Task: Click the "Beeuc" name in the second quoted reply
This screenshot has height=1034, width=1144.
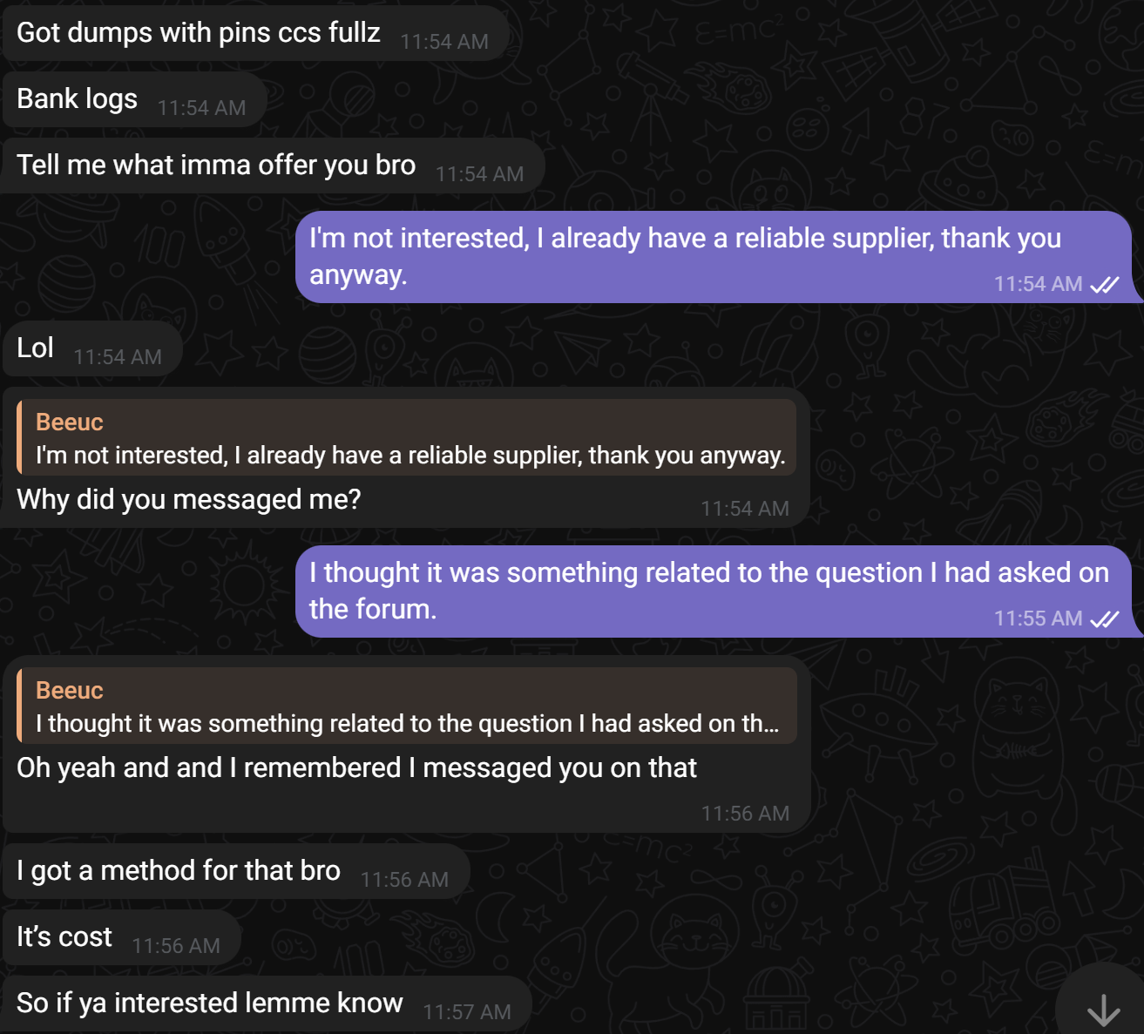Action: 70,691
